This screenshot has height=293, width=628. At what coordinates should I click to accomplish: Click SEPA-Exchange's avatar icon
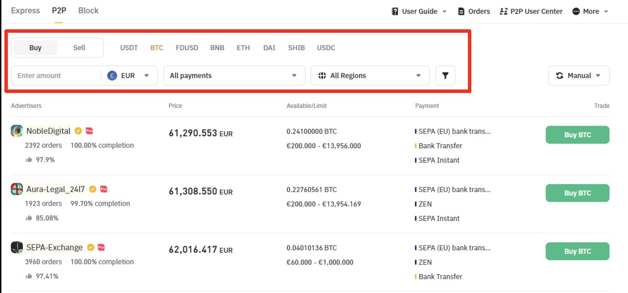click(x=17, y=247)
